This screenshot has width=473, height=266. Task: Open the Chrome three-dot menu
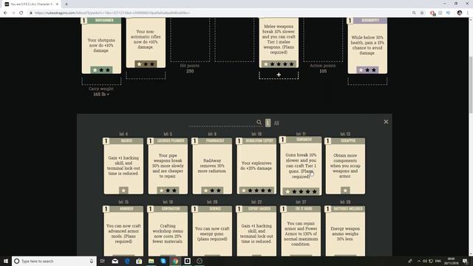[468, 13]
